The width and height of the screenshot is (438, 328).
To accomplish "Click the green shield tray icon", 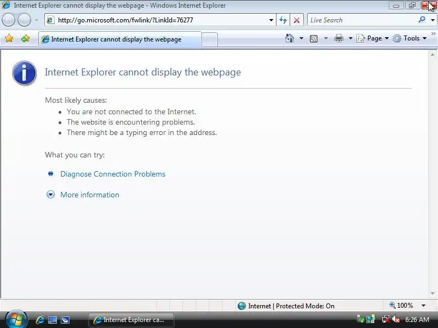I will coord(361,320).
